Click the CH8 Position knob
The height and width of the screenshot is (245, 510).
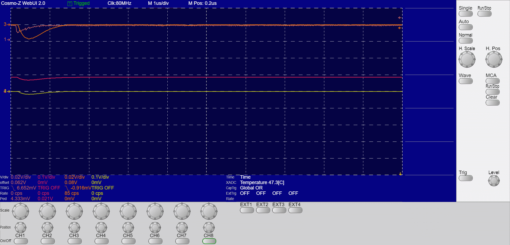(x=209, y=228)
